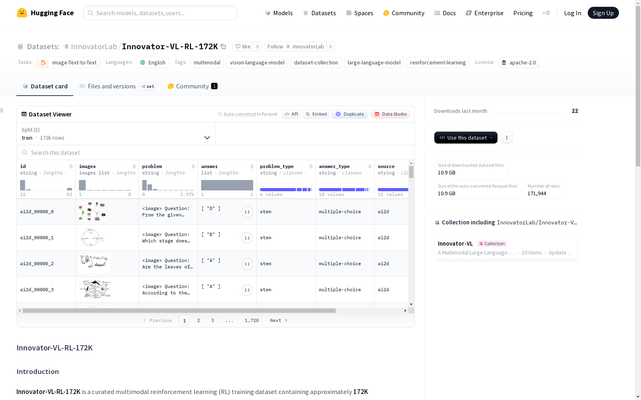Screen dimensions: 641x400
Task: Click the table horizontal scrollbar
Action: pos(179,310)
